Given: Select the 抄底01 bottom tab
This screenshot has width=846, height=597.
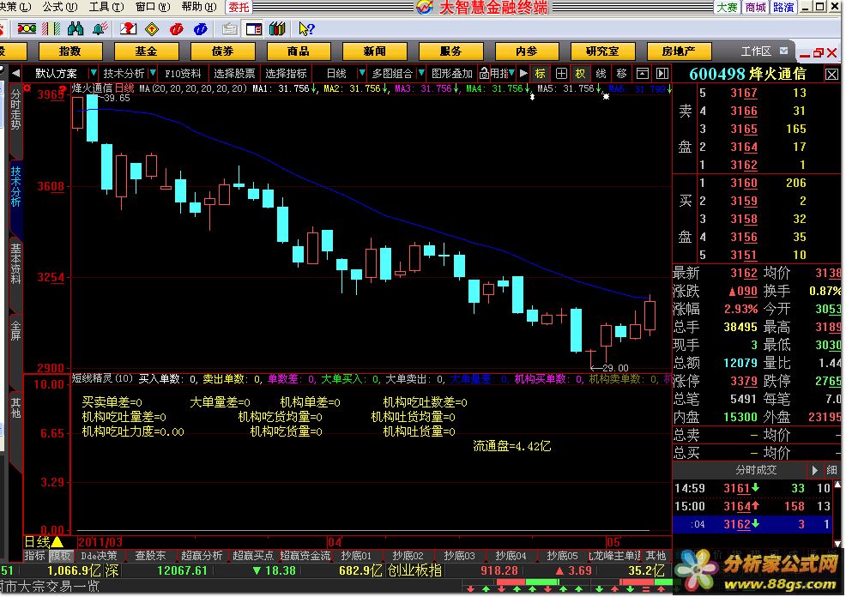Looking at the screenshot, I should [x=356, y=556].
